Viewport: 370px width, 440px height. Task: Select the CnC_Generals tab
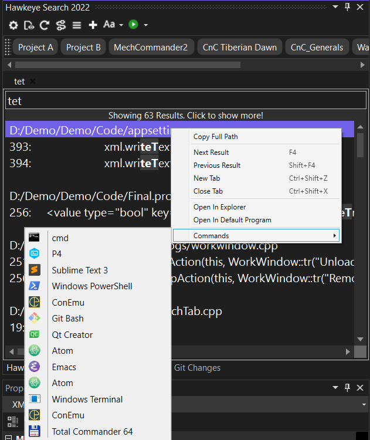(317, 47)
